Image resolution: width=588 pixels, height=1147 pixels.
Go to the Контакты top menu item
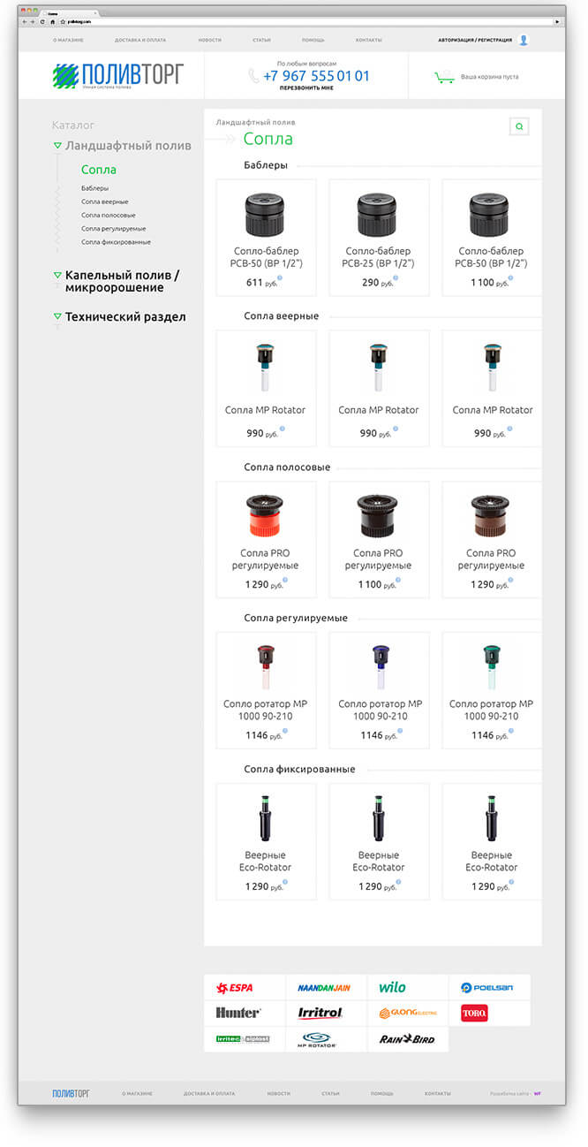(368, 41)
